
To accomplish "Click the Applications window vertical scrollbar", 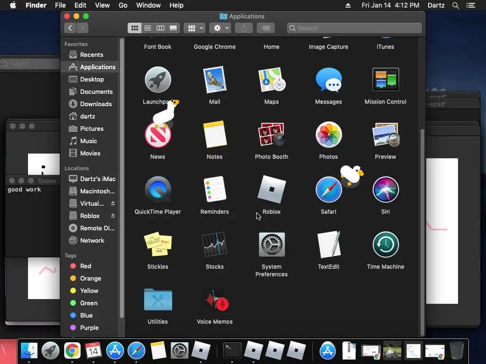I will 422,232.
